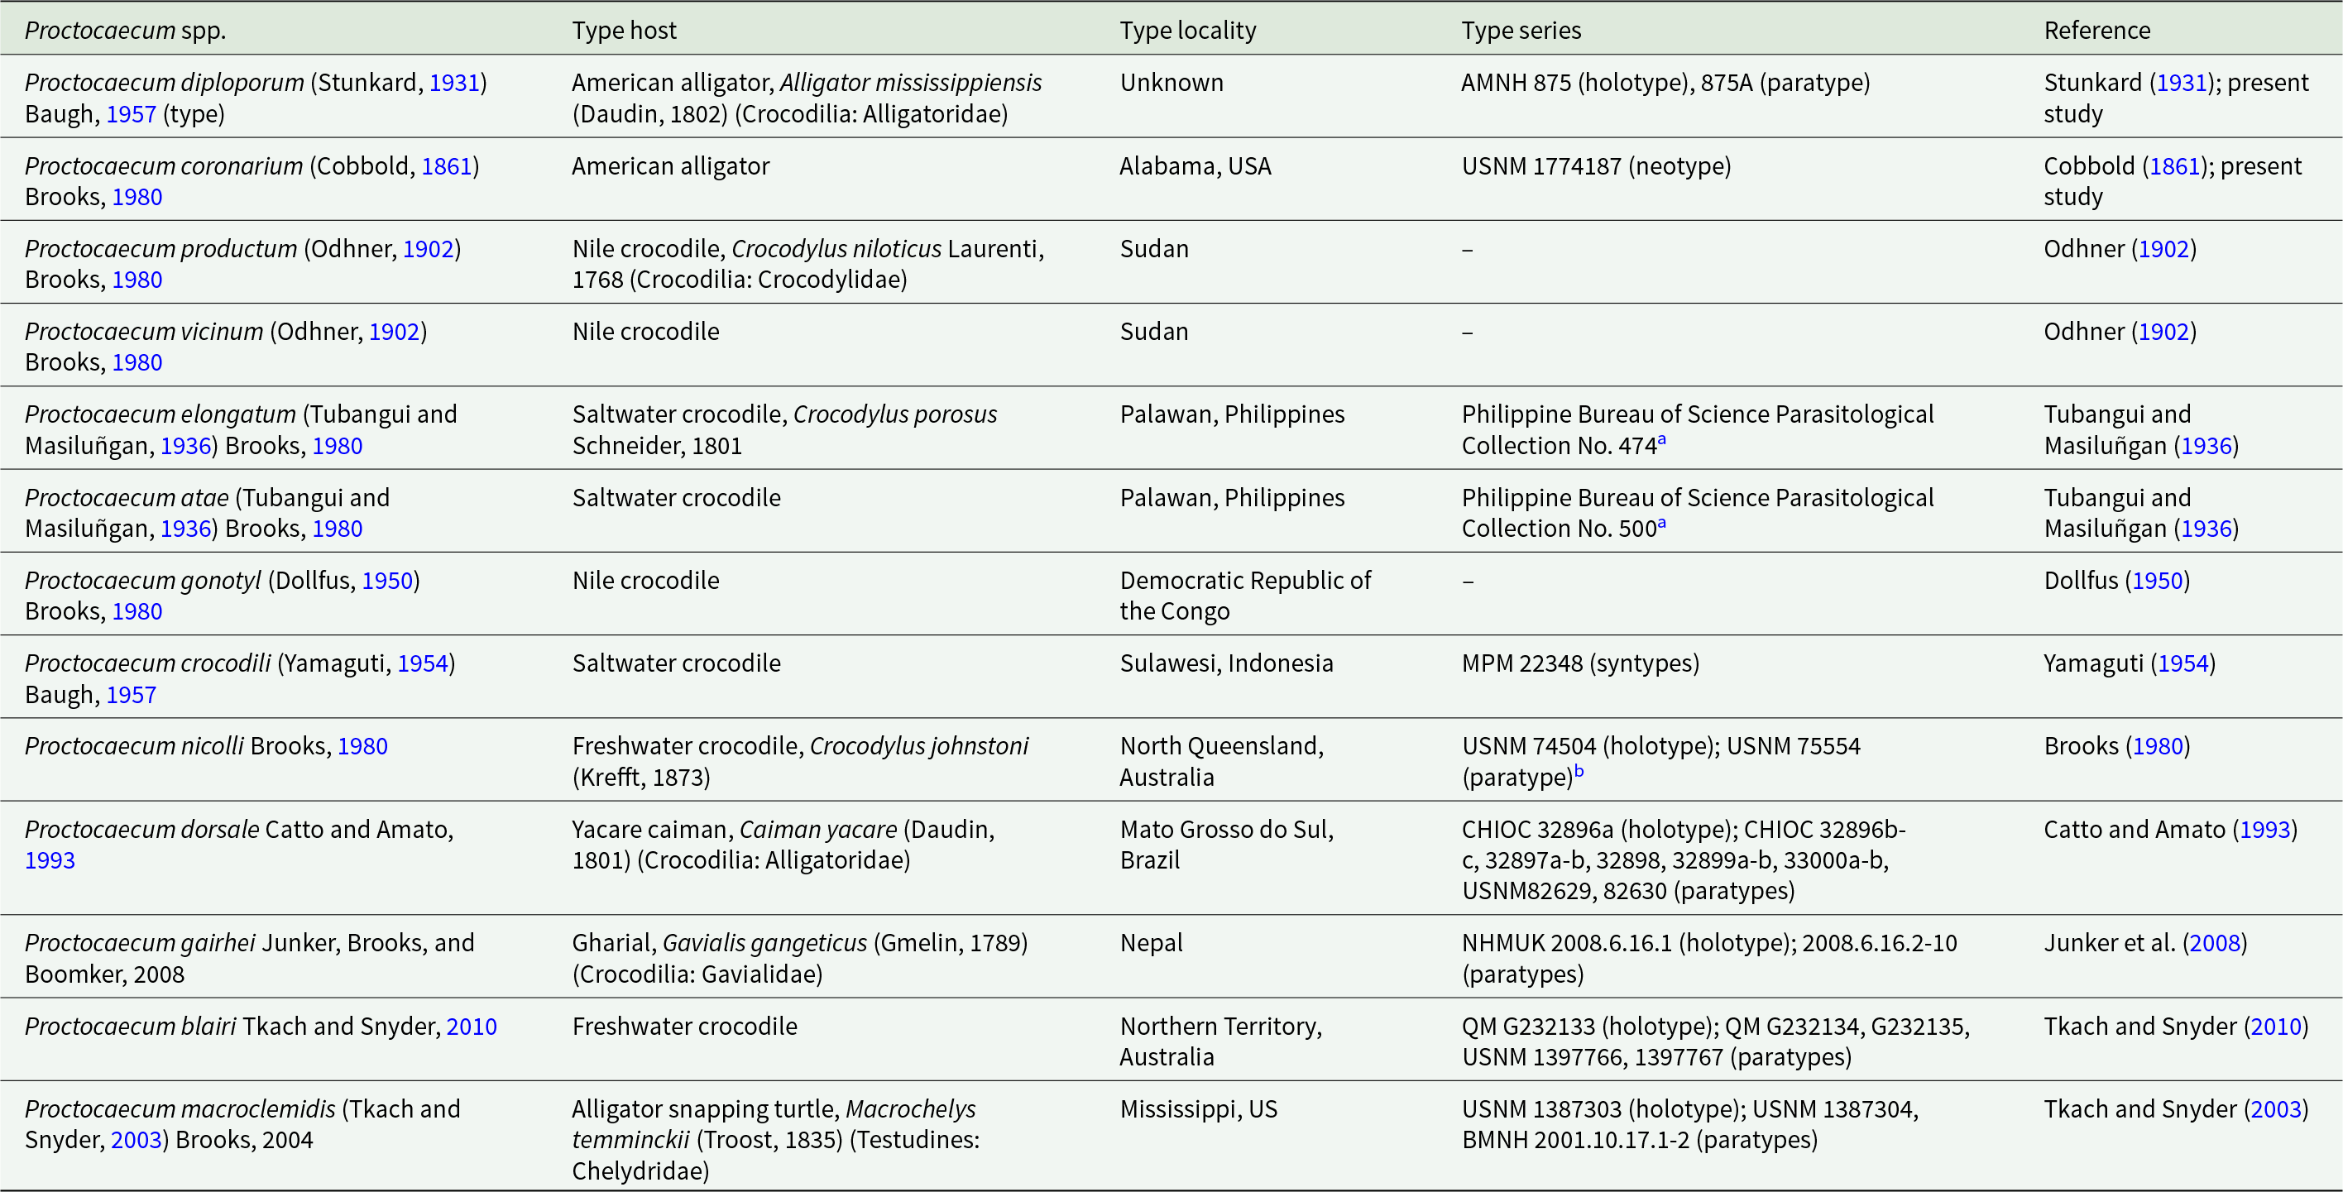Open the 1931 Stunkard link in Reference column
The width and height of the screenshot is (2343, 1192).
(2182, 83)
